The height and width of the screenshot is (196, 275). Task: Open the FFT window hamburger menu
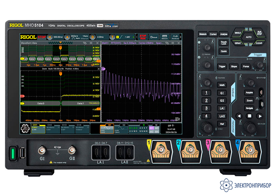(173, 43)
